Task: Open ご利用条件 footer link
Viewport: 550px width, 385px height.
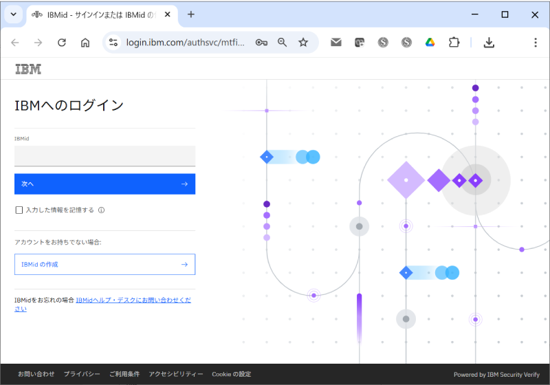Action: pos(124,374)
